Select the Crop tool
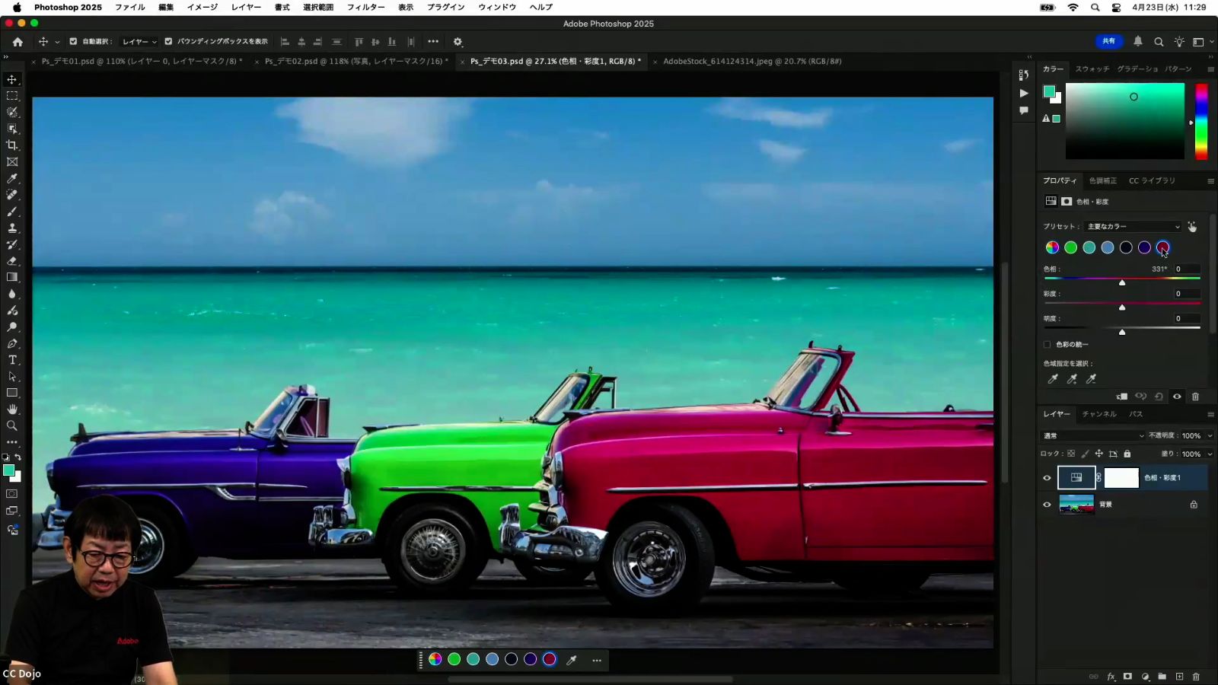The width and height of the screenshot is (1218, 685). pyautogui.click(x=12, y=145)
